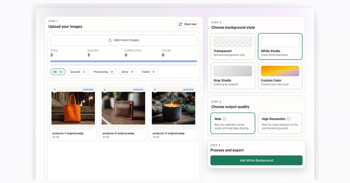Click the products-2-original.webp file name

point(118,133)
